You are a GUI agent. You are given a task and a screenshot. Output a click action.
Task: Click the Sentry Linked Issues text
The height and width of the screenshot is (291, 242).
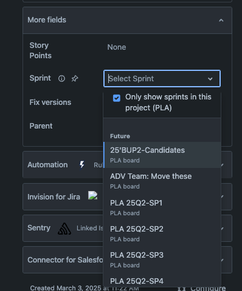90,228
